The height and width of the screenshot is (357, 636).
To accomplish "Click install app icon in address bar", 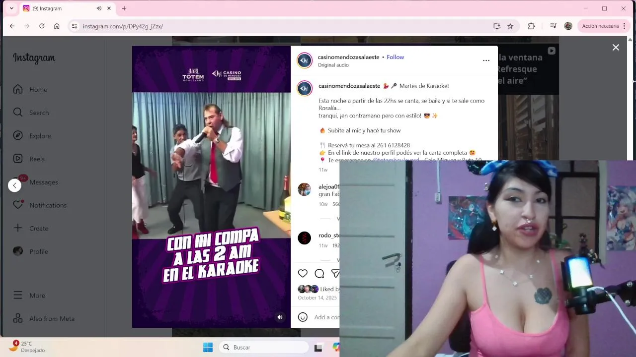I will coord(496,26).
